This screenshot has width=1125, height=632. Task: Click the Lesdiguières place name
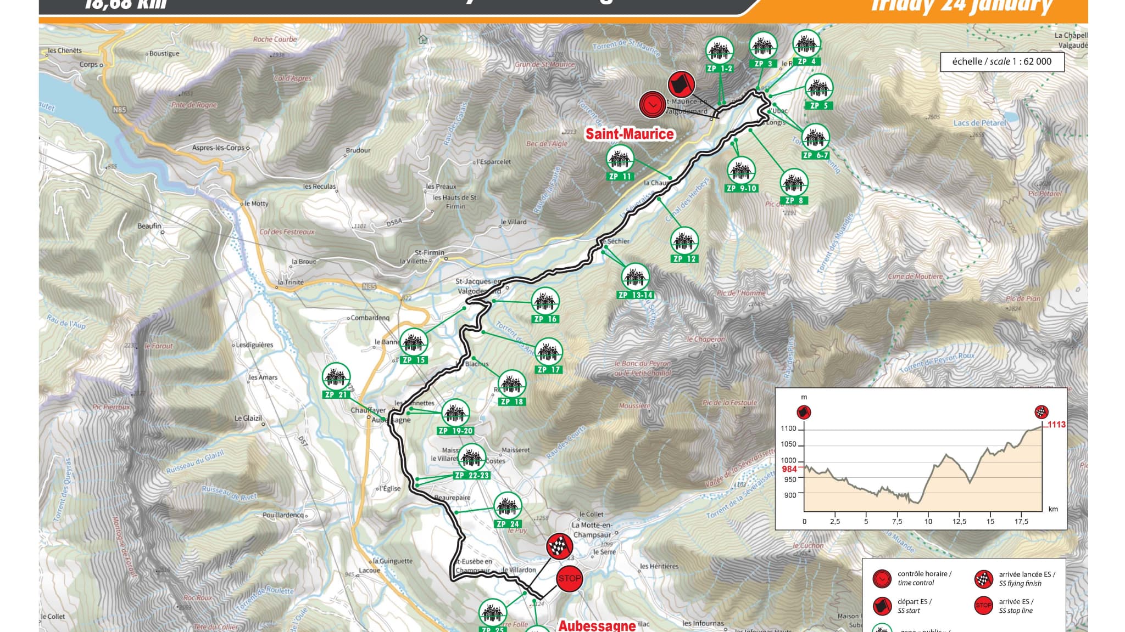pyautogui.click(x=254, y=345)
